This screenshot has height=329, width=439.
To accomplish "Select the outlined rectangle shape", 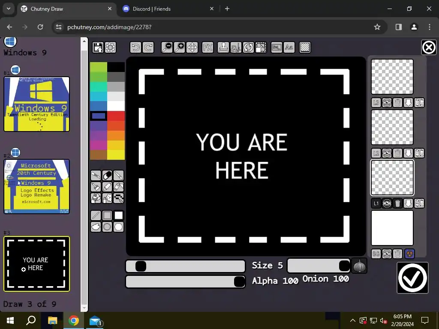I will [107, 215].
